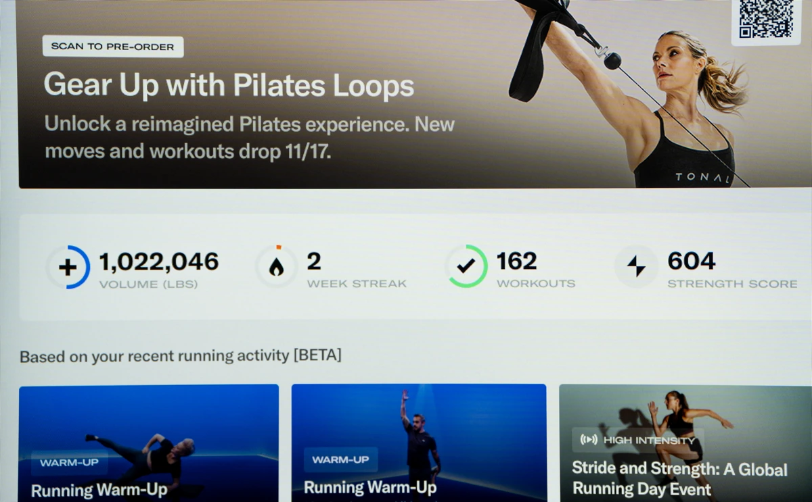Click the blue plus volume icon
The width and height of the screenshot is (812, 502).
click(68, 267)
